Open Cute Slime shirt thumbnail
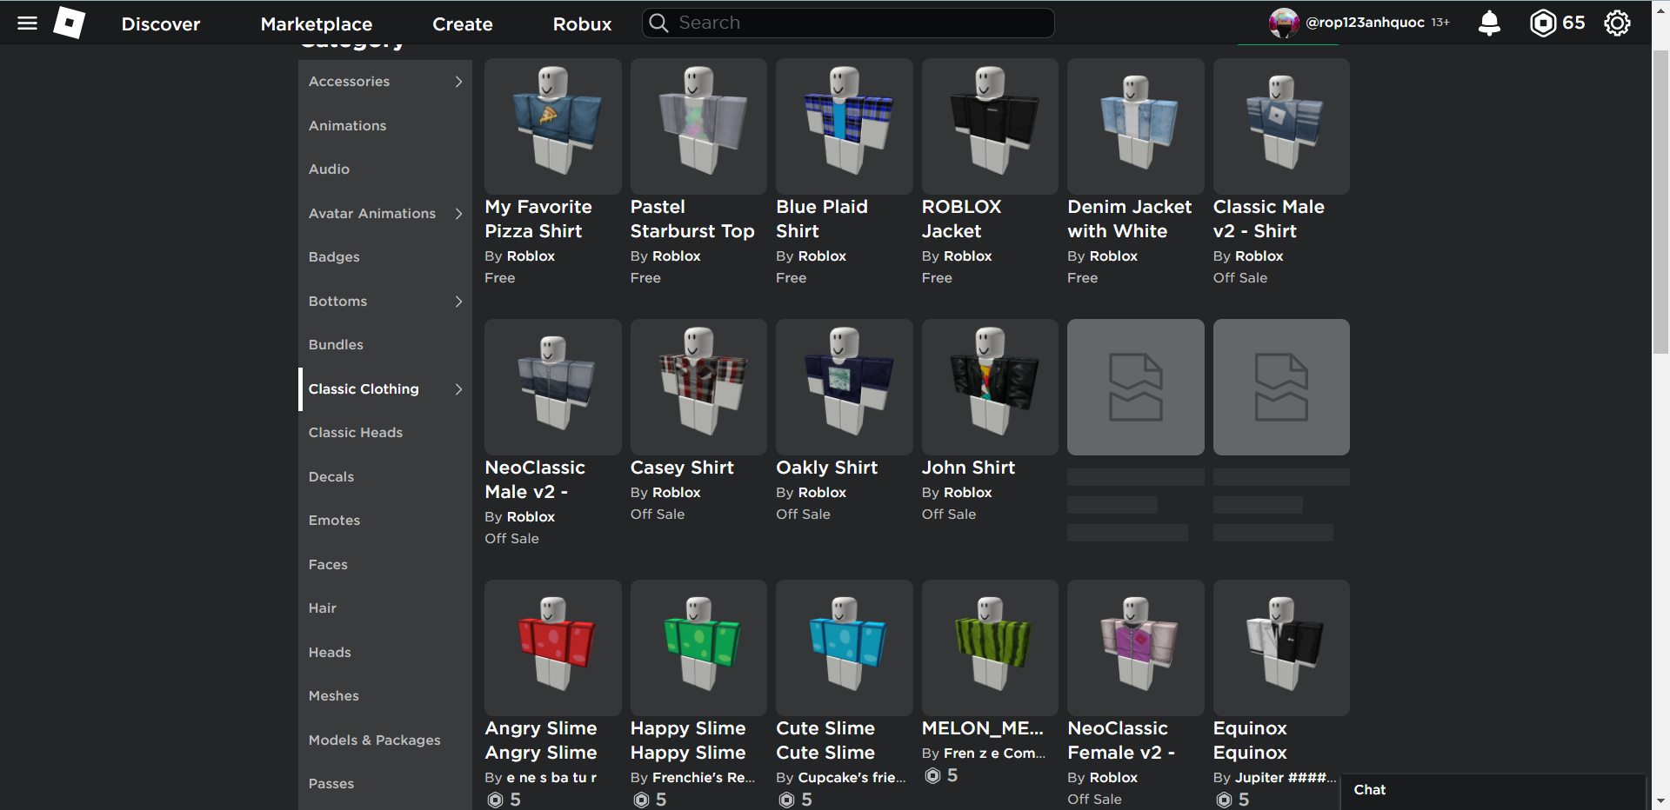Image resolution: width=1670 pixels, height=810 pixels. coord(845,648)
